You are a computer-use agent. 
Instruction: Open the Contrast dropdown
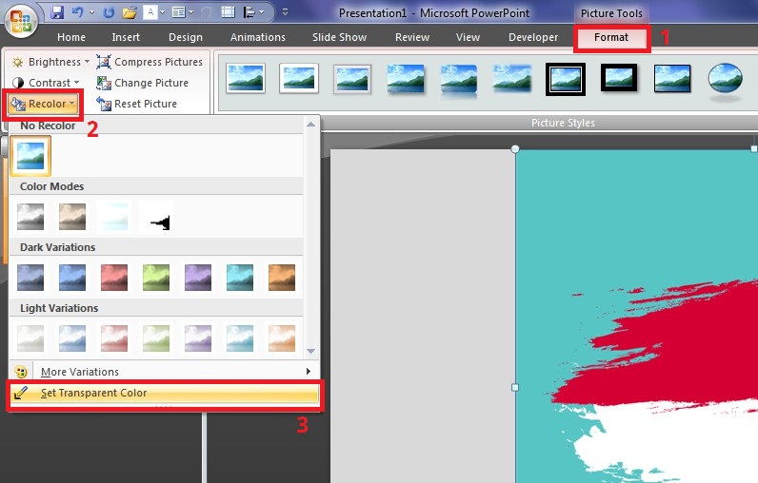pos(50,83)
